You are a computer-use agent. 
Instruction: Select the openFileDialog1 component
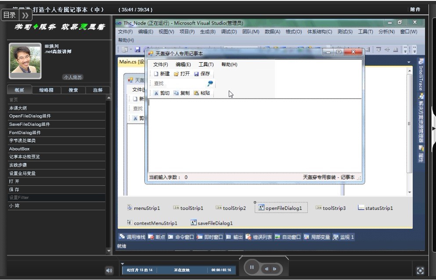(x=281, y=208)
